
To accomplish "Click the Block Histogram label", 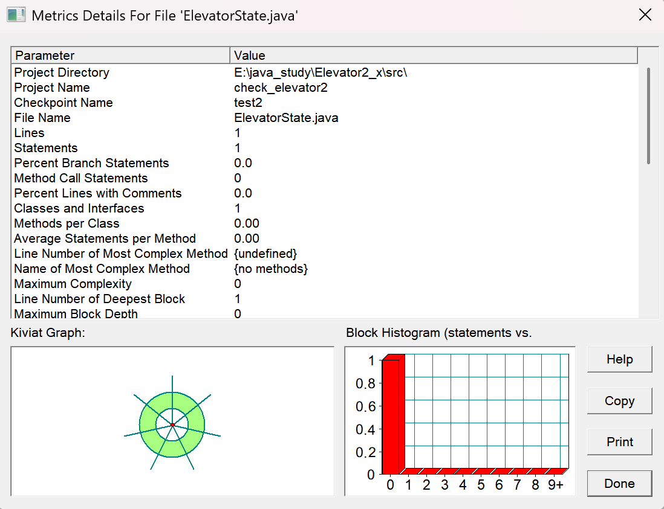I will tap(438, 333).
